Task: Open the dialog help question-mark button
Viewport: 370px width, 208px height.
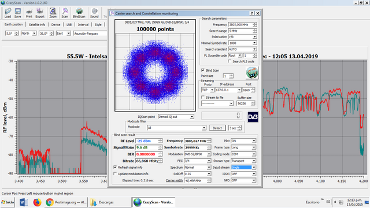Action: coord(252,13)
